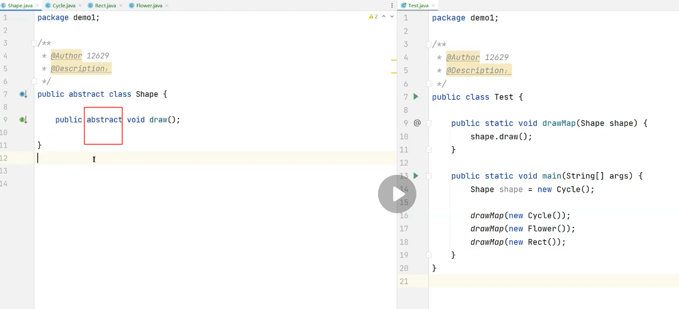Open the editor tabs three-dot menu
Image resolution: width=679 pixels, height=309 pixels.
click(392, 5)
